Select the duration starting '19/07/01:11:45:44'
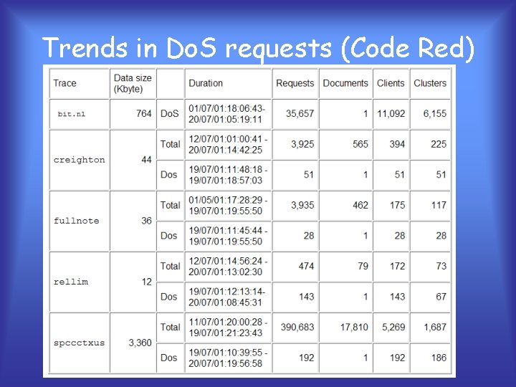 (x=228, y=236)
